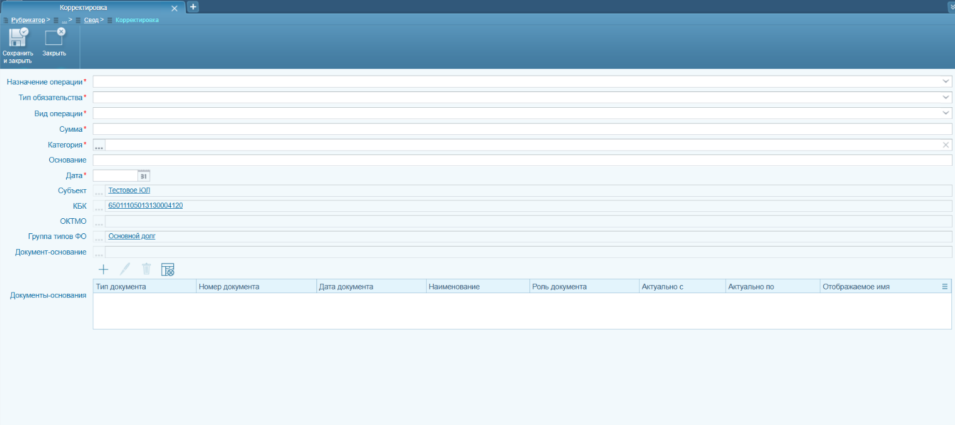Open the Основной долг link

pos(132,236)
